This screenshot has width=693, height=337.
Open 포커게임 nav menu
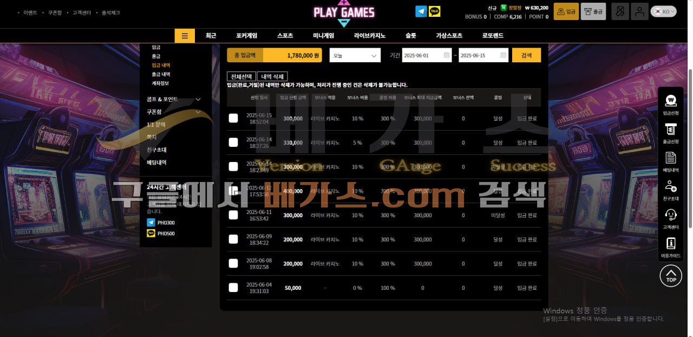click(x=247, y=36)
